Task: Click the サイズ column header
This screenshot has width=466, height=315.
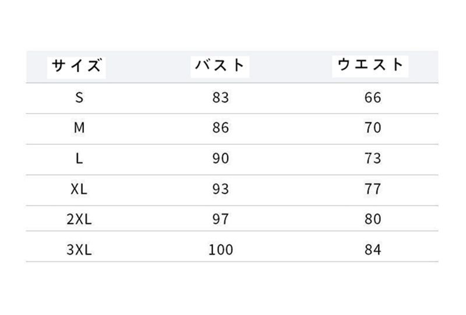Action: (x=76, y=65)
